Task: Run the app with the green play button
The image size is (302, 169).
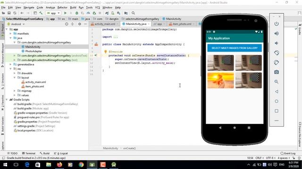Action: pyautogui.click(x=65, y=13)
